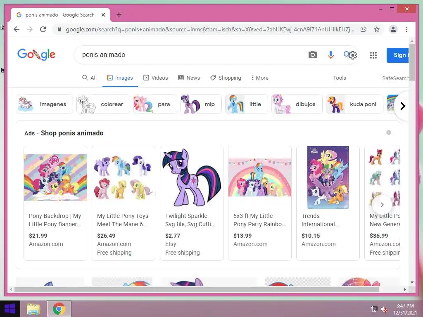423x317 pixels.
Task: Click 5x3 ft My Little Pony Party title
Action: (259, 220)
